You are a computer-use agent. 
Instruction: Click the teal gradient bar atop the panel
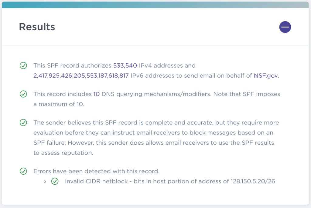pos(155,5)
